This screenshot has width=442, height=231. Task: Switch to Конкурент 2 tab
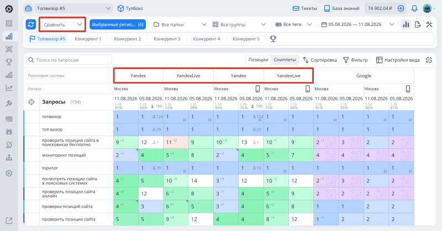pos(128,39)
